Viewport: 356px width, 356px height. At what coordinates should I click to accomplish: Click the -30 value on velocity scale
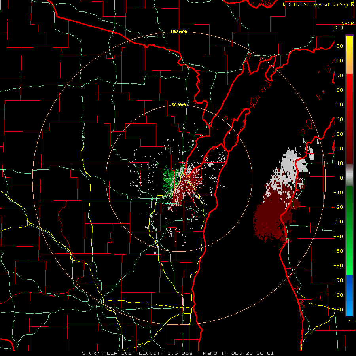[338, 222]
